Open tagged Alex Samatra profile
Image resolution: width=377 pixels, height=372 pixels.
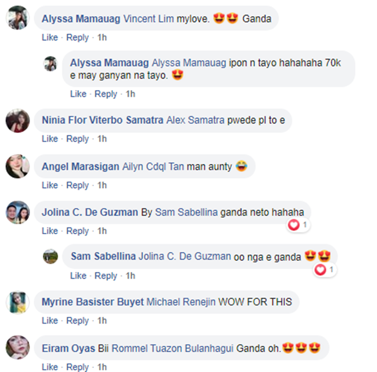[196, 120]
